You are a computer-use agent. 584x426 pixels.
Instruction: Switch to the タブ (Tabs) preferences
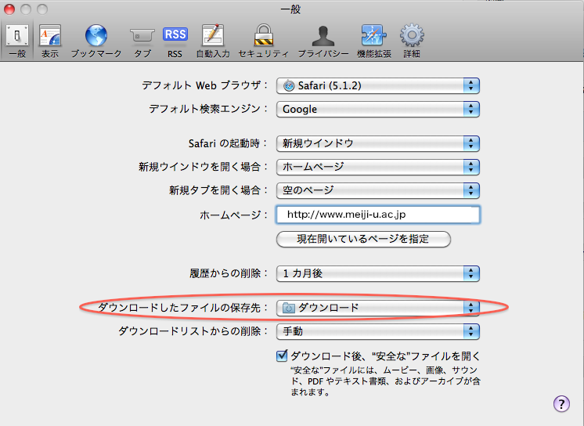(142, 41)
